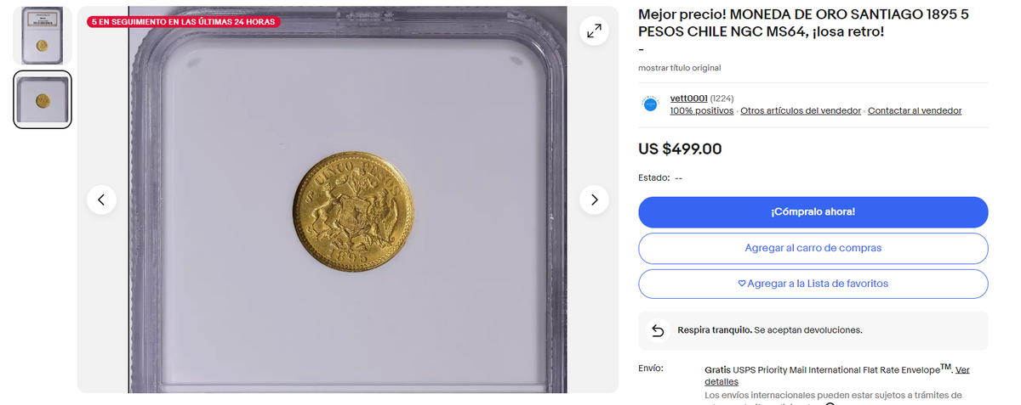Show the original title via "mostrar título original"
1021x405 pixels.
679,68
